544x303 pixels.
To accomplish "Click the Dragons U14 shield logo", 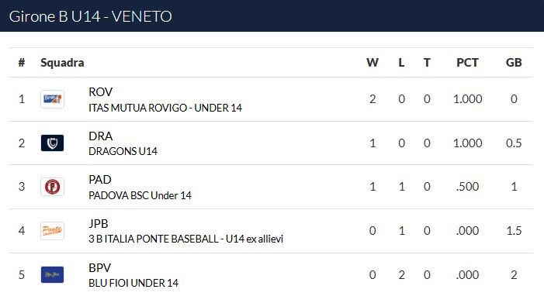I will (x=53, y=143).
